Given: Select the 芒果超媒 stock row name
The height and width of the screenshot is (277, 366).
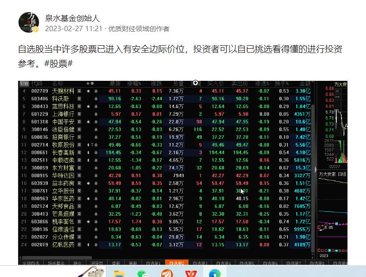Looking at the screenshot, I should click(63, 214).
